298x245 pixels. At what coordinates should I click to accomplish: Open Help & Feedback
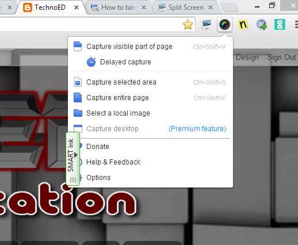point(113,162)
